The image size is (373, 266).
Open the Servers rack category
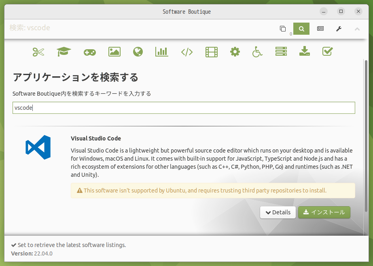[x=281, y=51]
